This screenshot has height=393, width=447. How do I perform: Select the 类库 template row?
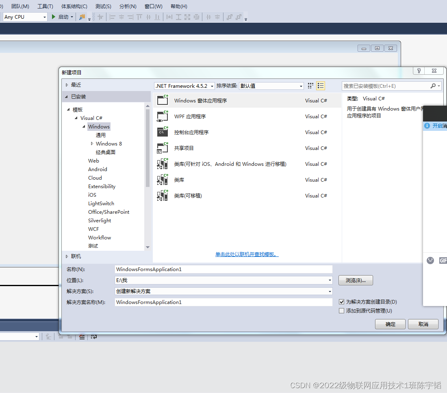click(247, 180)
